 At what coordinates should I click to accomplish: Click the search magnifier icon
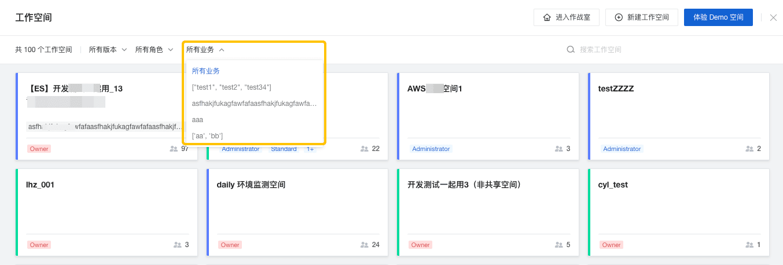(x=571, y=50)
